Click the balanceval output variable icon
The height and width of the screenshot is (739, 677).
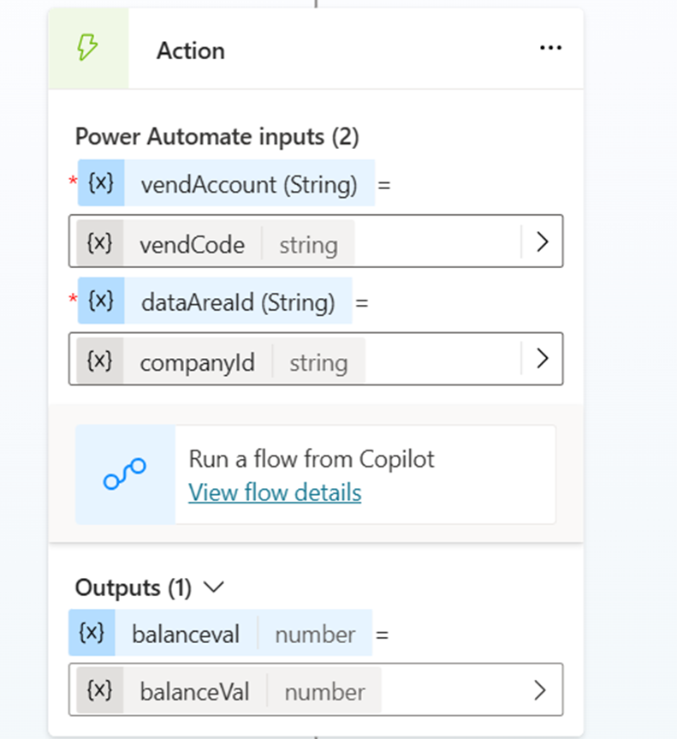point(92,633)
